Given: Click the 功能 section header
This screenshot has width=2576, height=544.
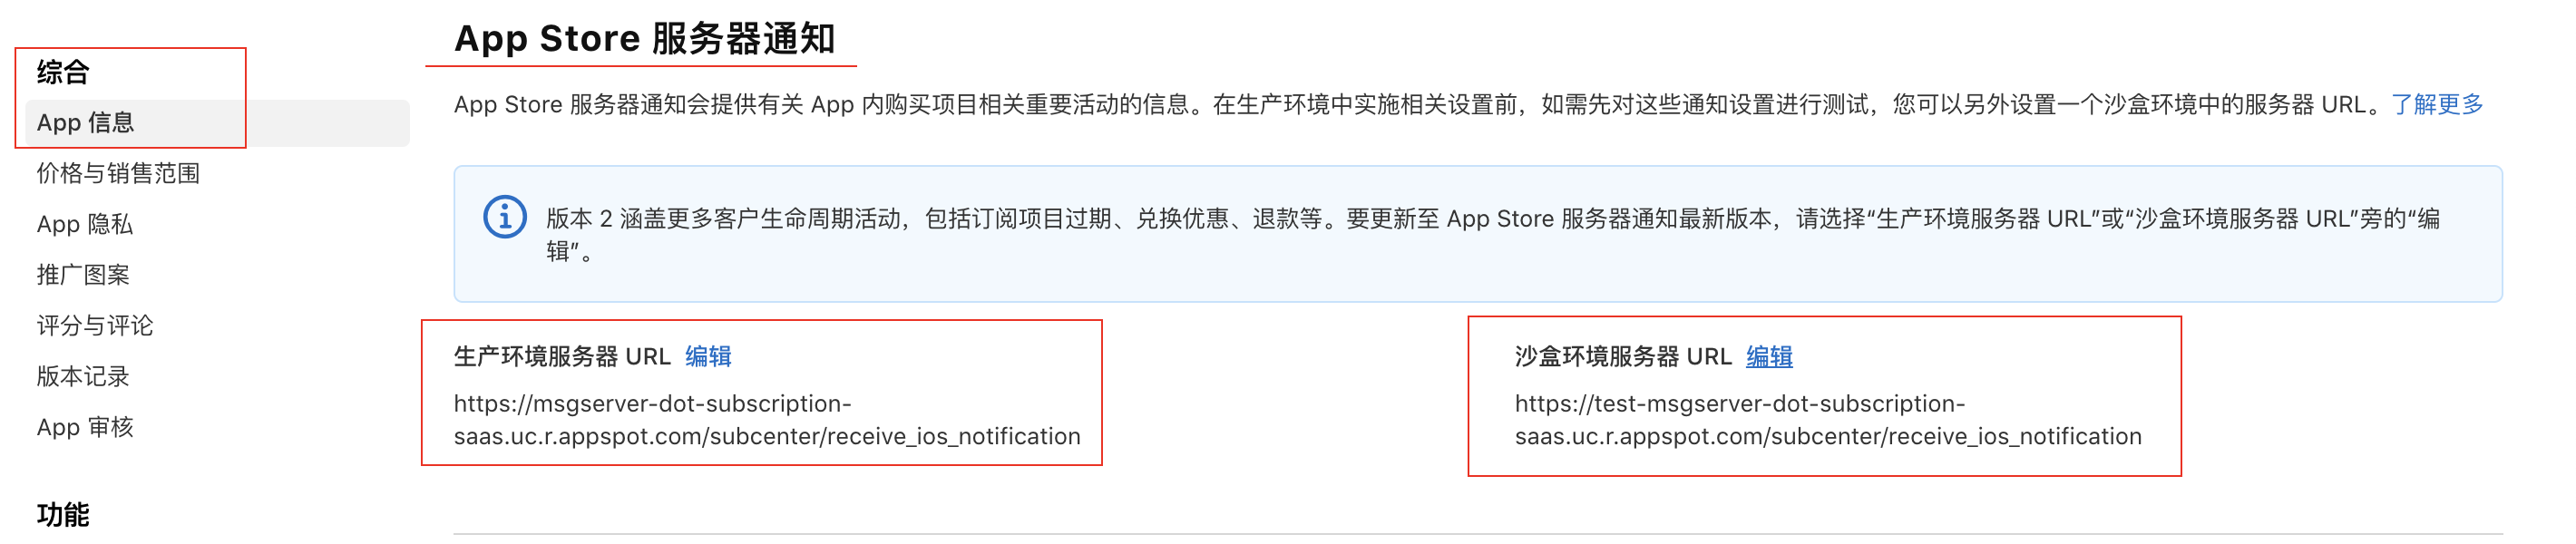Looking at the screenshot, I should [63, 514].
